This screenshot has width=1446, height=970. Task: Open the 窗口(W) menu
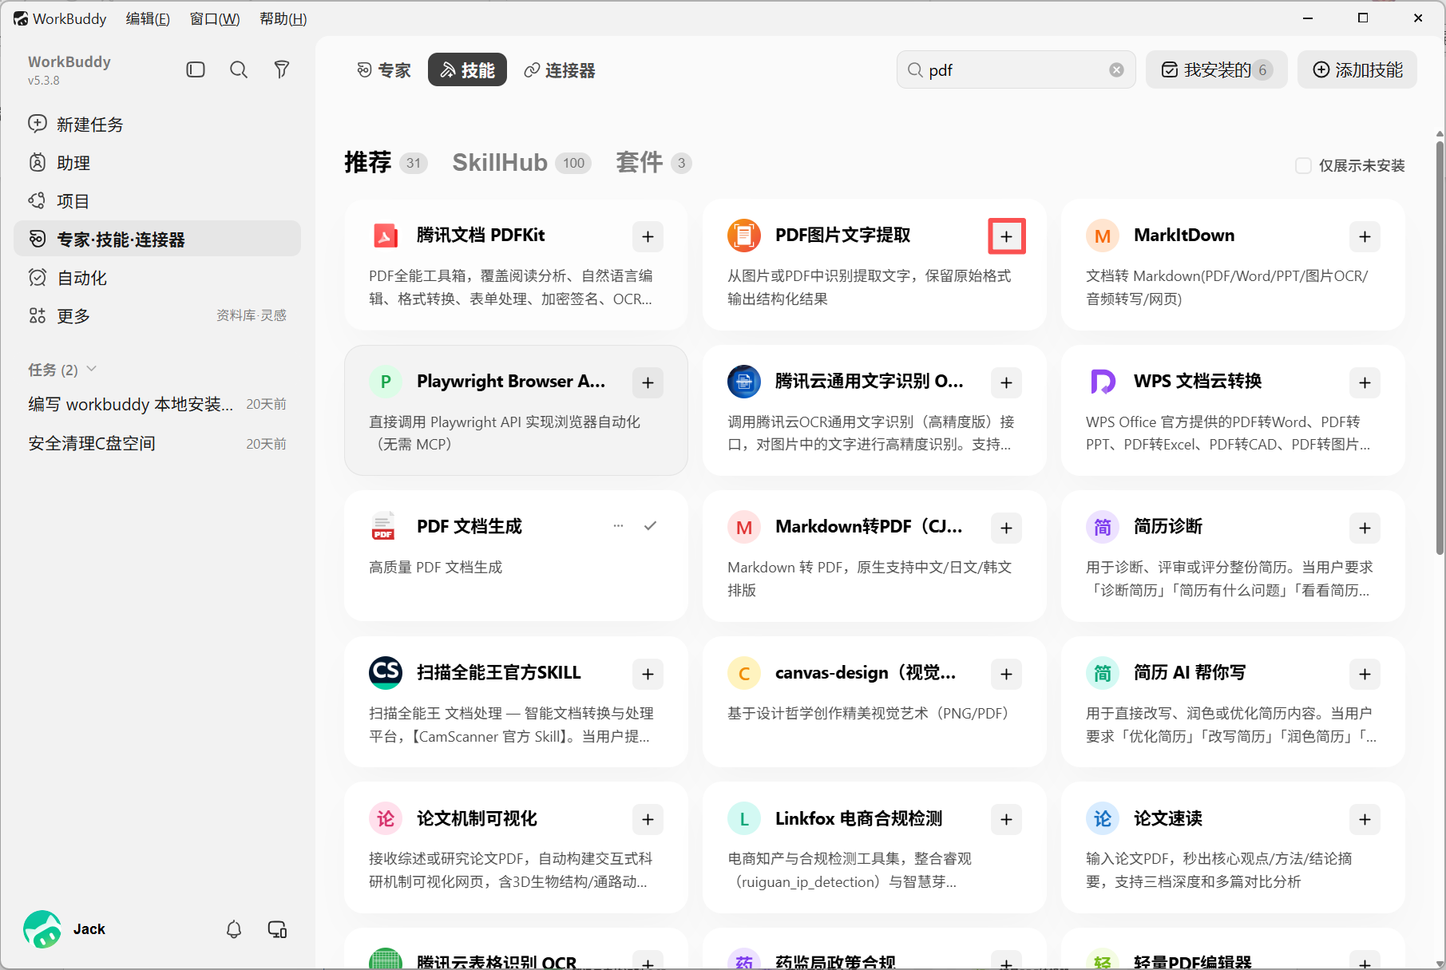point(215,19)
